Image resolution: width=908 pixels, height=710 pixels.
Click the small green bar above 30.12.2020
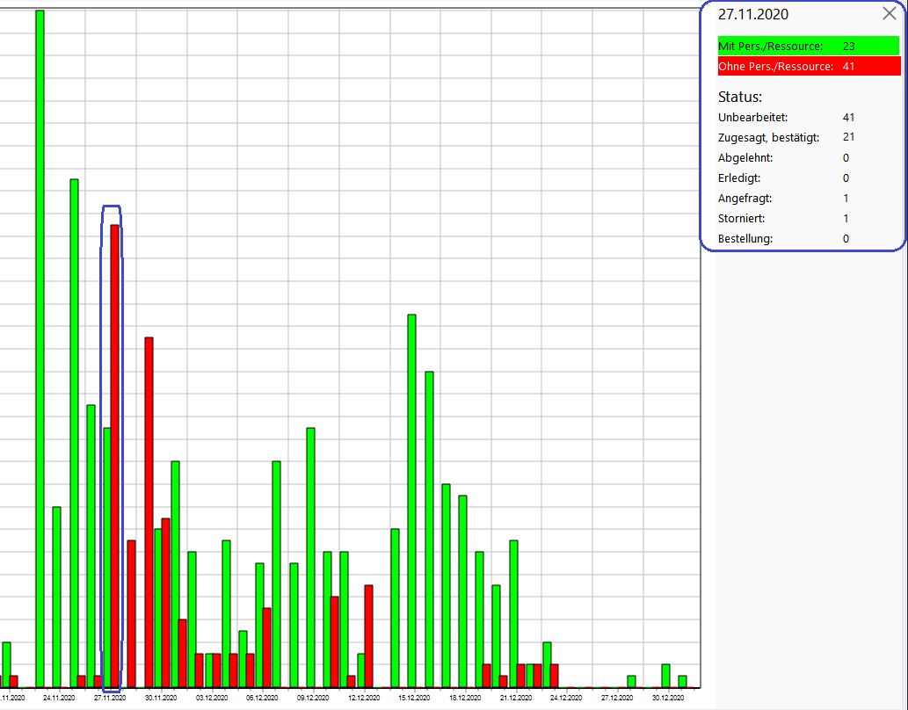[665, 675]
